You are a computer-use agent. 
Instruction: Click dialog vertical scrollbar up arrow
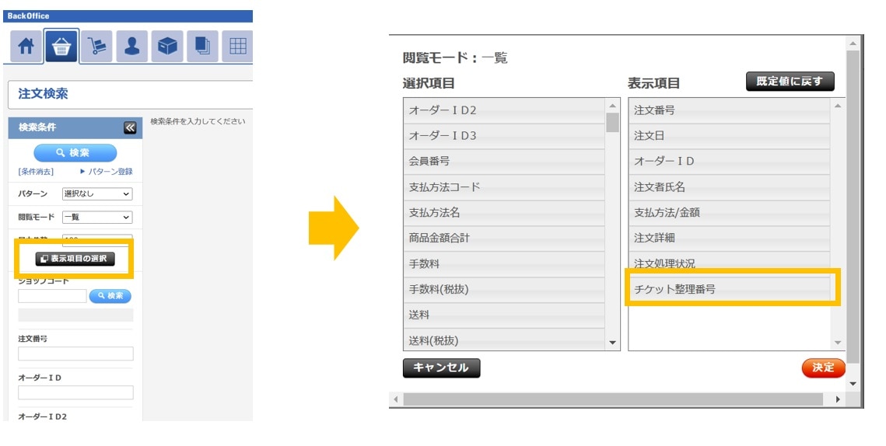pos(853,44)
